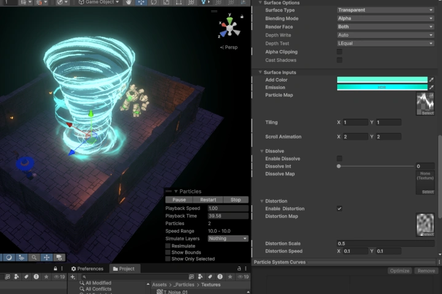Click the All Conflicts saved search
This screenshot has height=294, width=442.
pyautogui.click(x=95, y=289)
